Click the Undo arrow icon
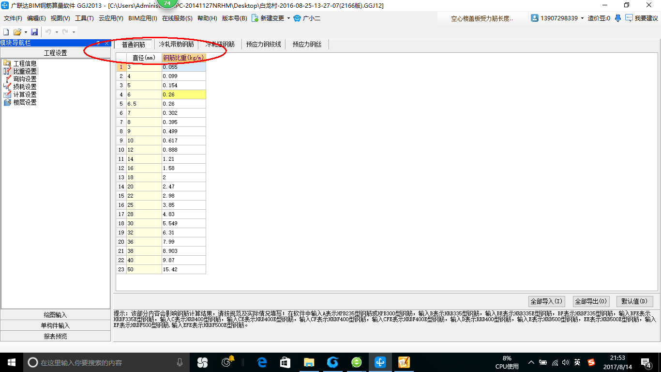Screen dimensions: 661x372 tap(48, 32)
